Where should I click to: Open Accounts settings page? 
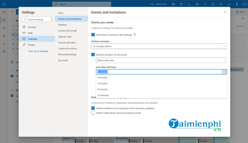(71, 60)
